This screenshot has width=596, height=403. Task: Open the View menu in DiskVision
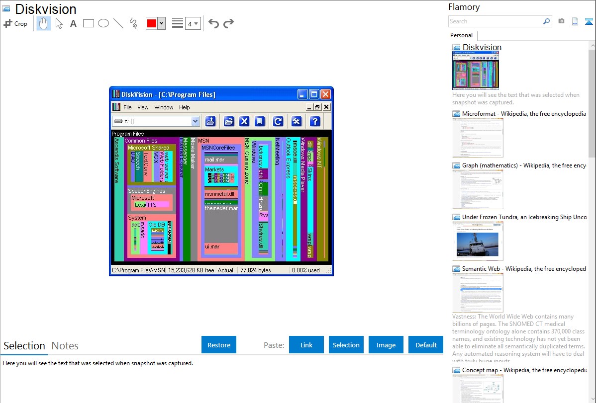tap(143, 107)
